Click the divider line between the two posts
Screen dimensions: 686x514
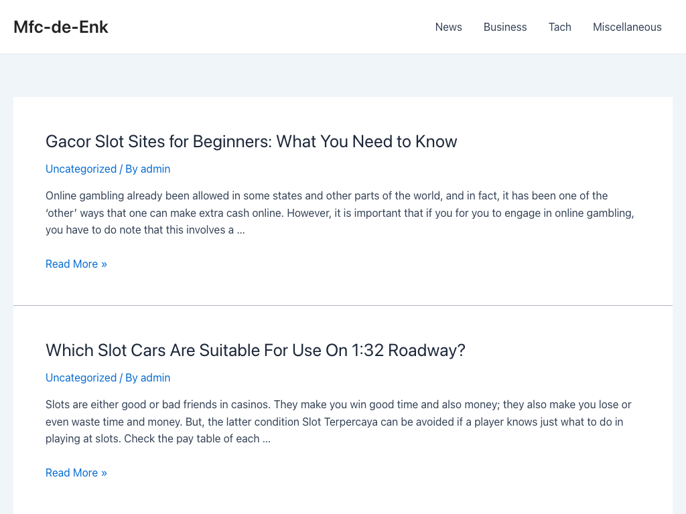click(343, 305)
